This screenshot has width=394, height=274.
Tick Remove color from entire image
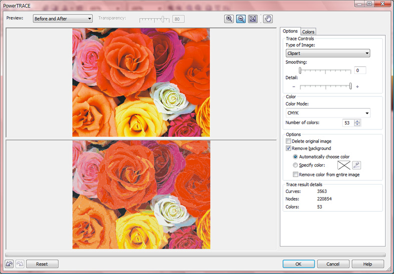coord(295,174)
